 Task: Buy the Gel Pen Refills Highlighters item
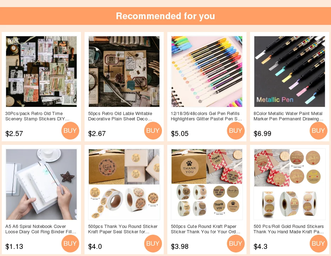[236, 130]
